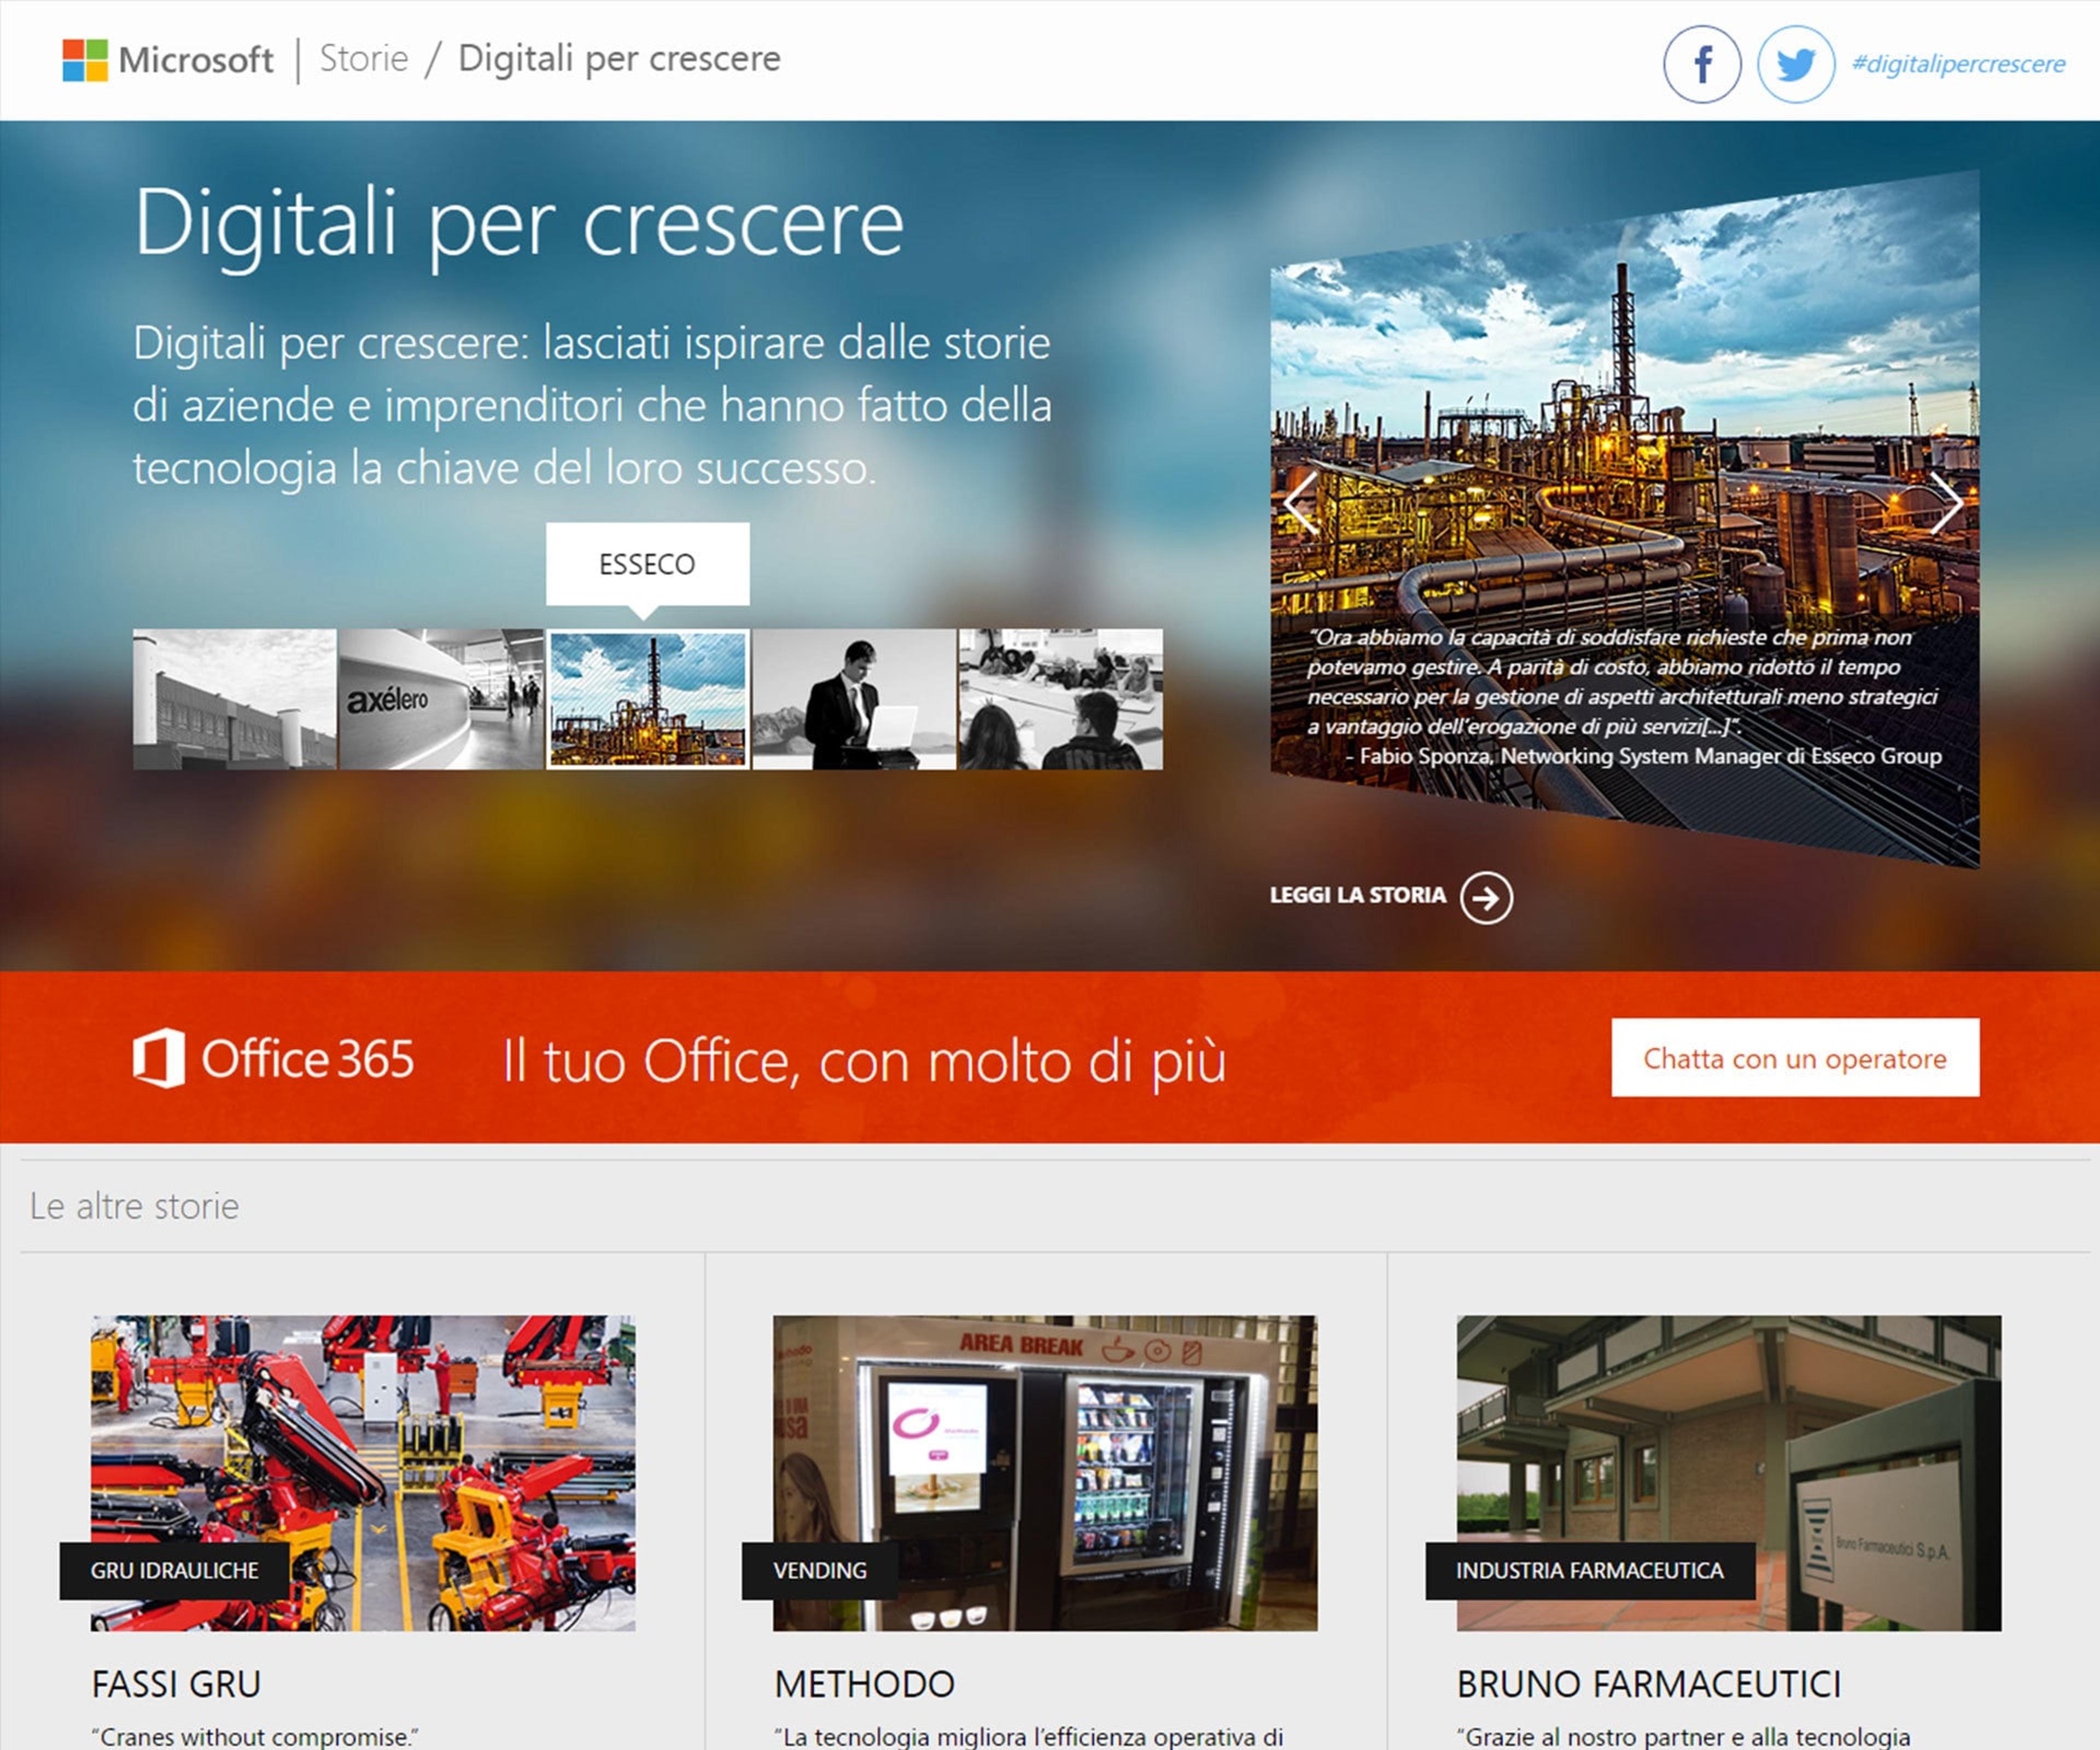Click the INDUSTRIA FARMACEUTICA category label
The height and width of the screenshot is (1750, 2100).
click(1590, 1571)
